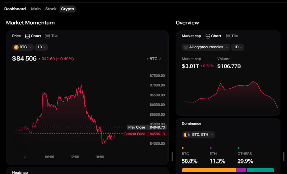Click the Overview panel scrollbar handle
Viewport: 287px width, 174px height.
[x=284, y=157]
